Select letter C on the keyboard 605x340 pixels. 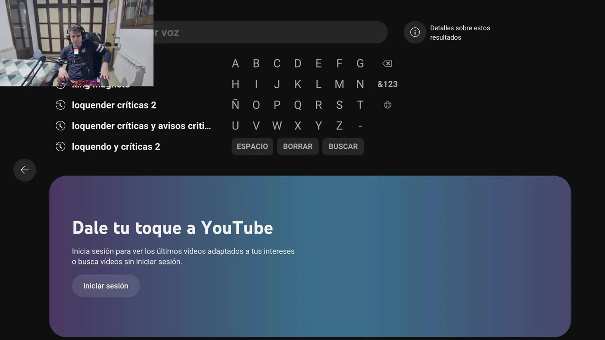(x=277, y=63)
